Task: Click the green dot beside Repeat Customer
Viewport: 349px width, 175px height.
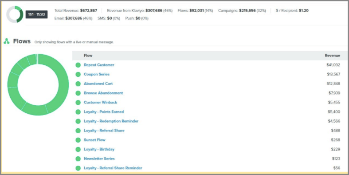Action: 78,65
